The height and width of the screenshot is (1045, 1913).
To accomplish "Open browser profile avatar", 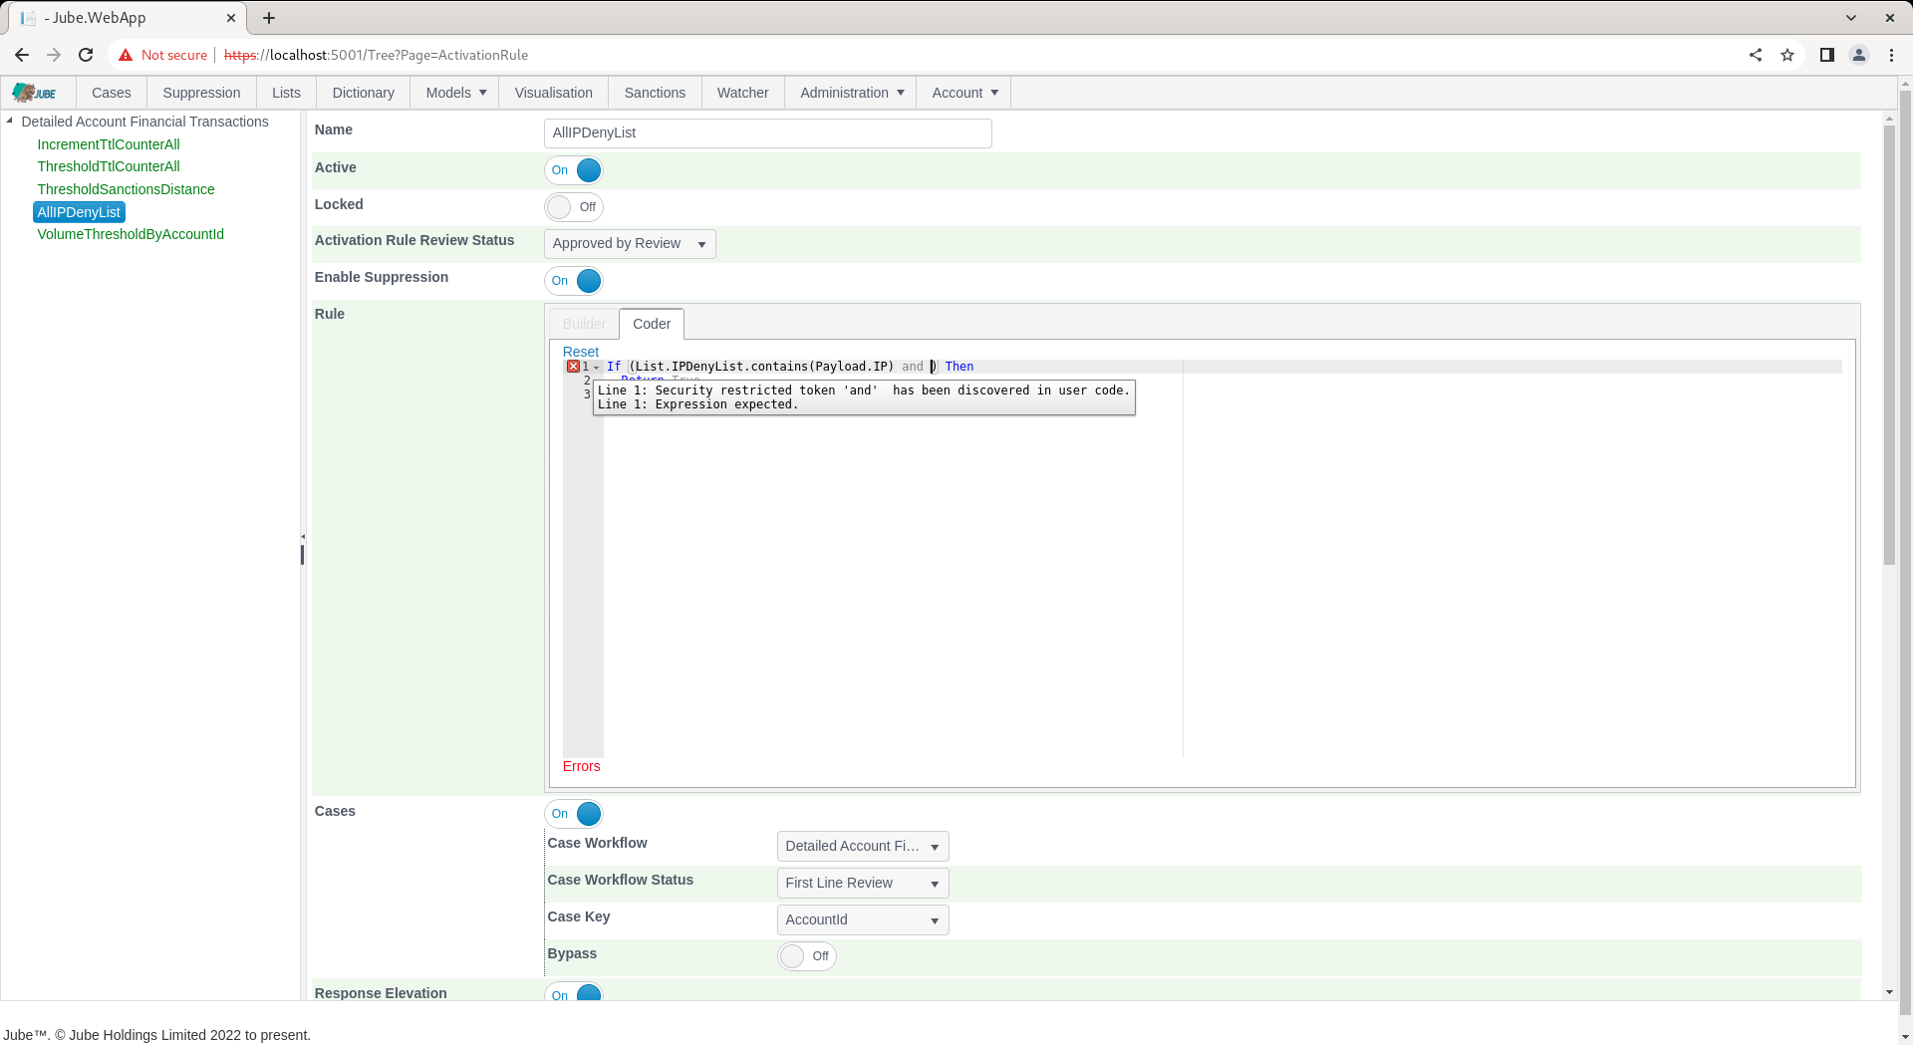I will click(1859, 55).
